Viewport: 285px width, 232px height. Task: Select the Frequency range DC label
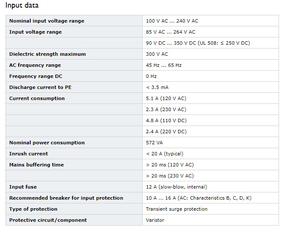point(36,76)
